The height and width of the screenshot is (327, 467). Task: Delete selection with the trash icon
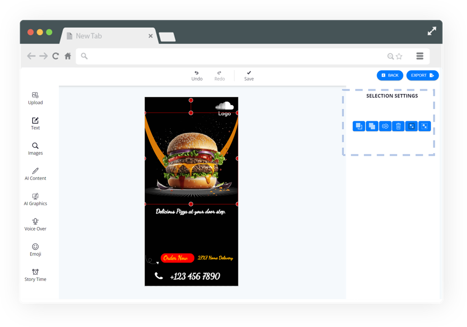coord(398,126)
